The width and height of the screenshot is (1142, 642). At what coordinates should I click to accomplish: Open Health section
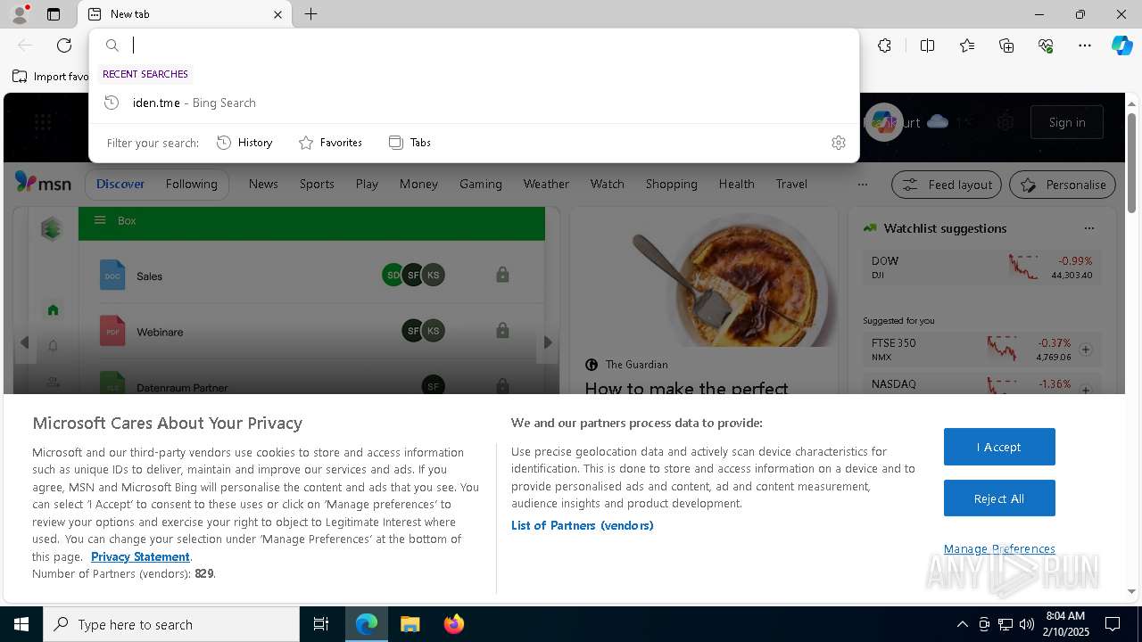click(x=736, y=184)
